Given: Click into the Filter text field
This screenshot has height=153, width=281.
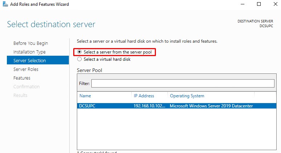Looking at the screenshot, I should 183,83.
